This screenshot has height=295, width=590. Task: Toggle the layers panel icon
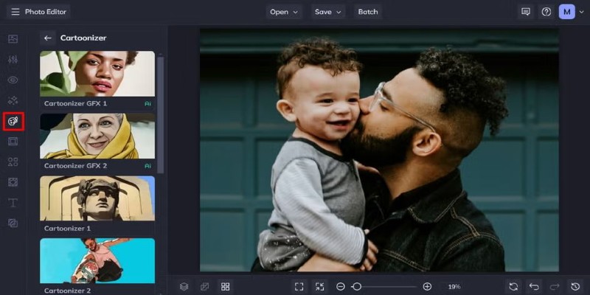point(184,286)
